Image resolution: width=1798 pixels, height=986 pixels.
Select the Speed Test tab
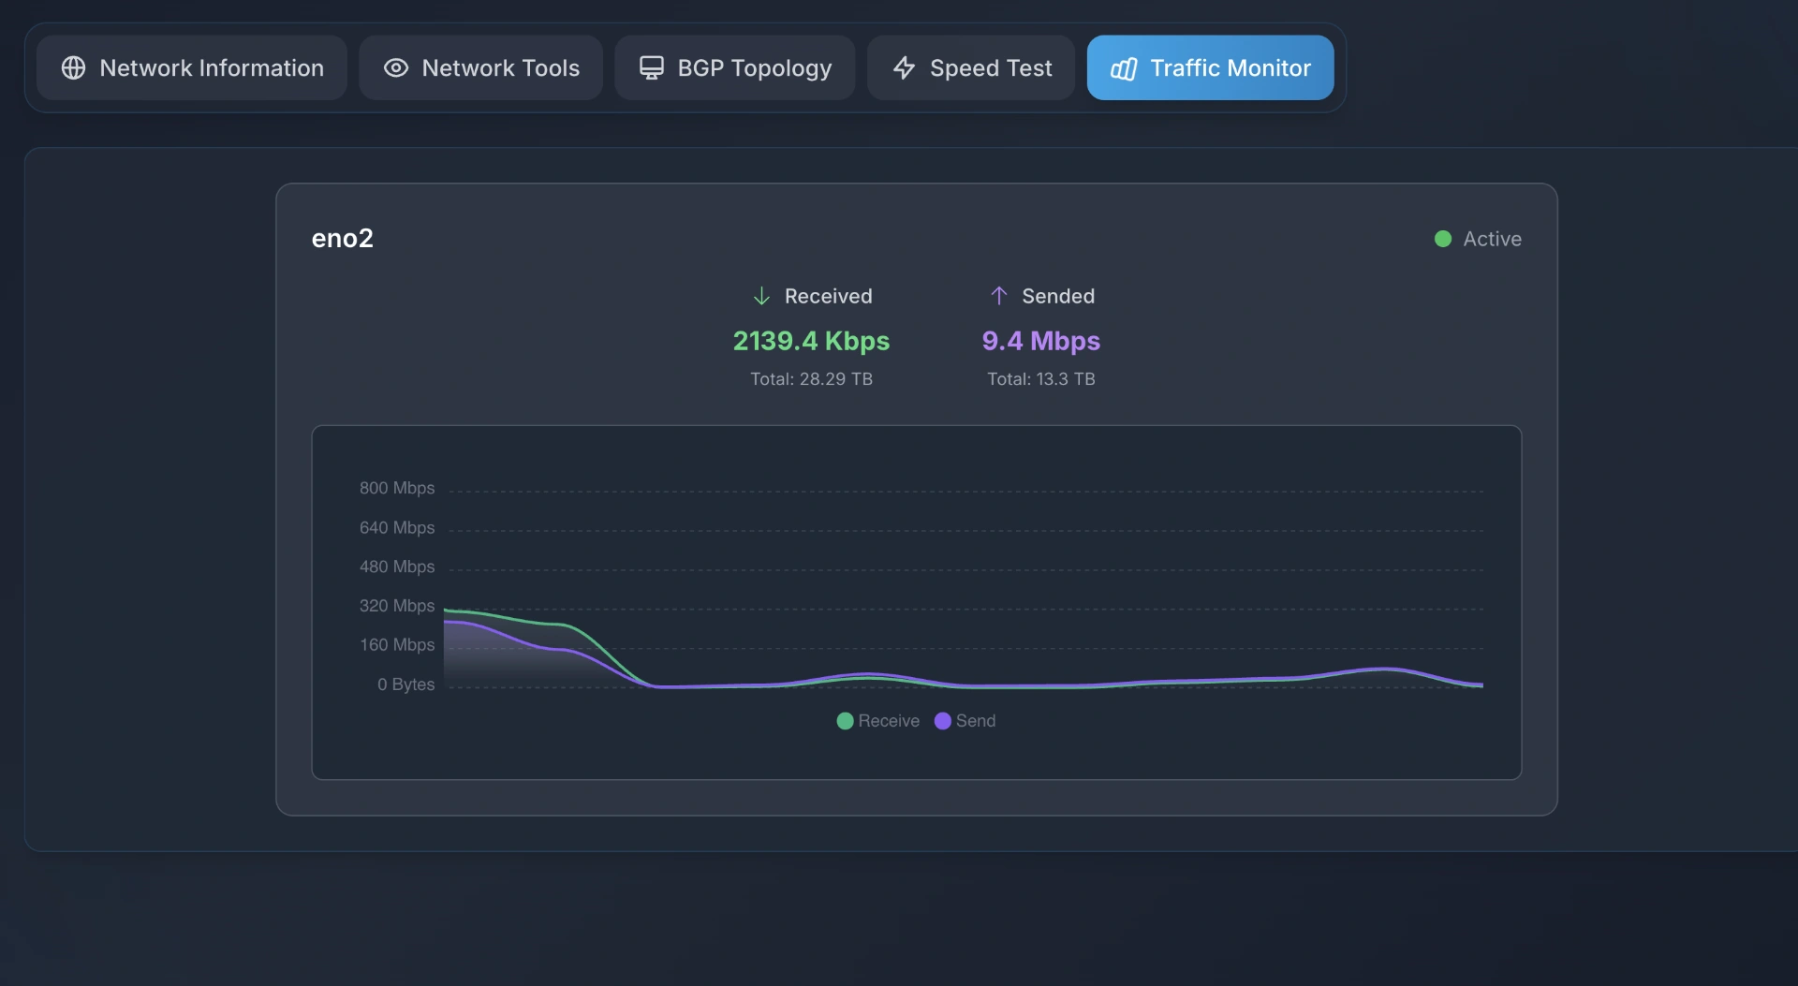click(990, 68)
